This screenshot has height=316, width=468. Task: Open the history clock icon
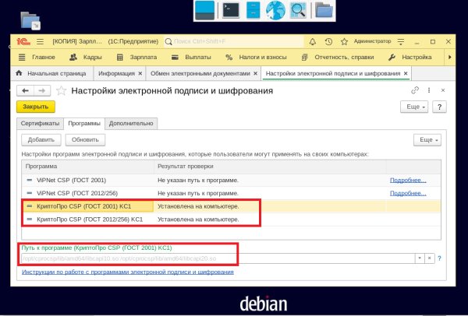pyautogui.click(x=328, y=42)
